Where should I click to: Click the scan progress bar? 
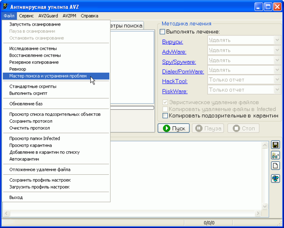click(132, 108)
